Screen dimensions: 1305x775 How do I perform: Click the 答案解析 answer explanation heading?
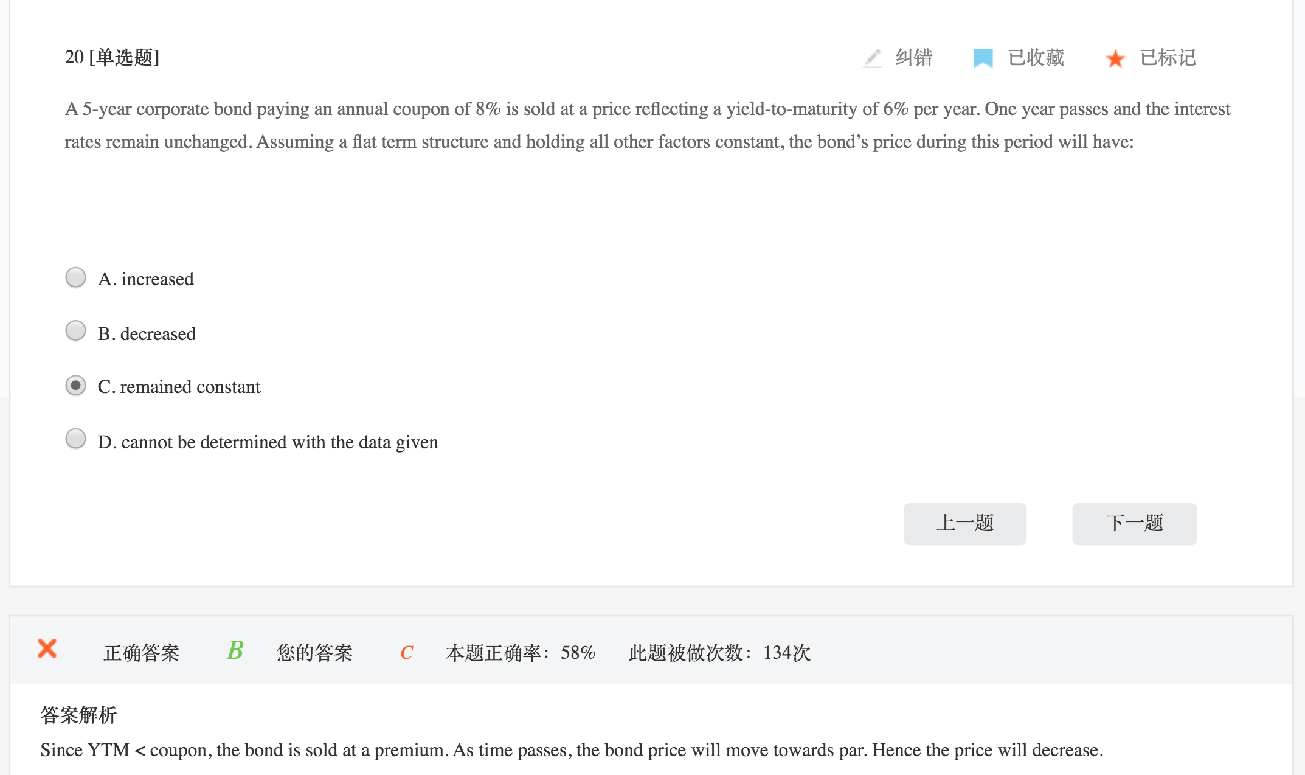pos(78,715)
